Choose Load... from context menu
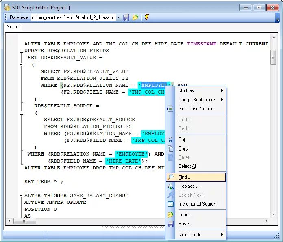The width and height of the screenshot is (283, 242). point(196,215)
